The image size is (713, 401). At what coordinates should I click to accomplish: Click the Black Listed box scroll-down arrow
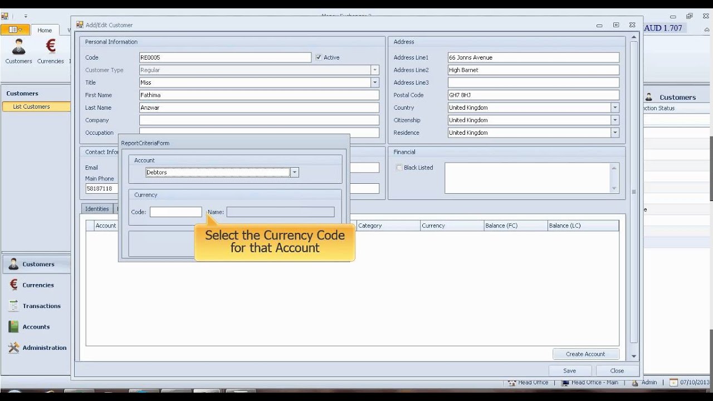click(614, 189)
